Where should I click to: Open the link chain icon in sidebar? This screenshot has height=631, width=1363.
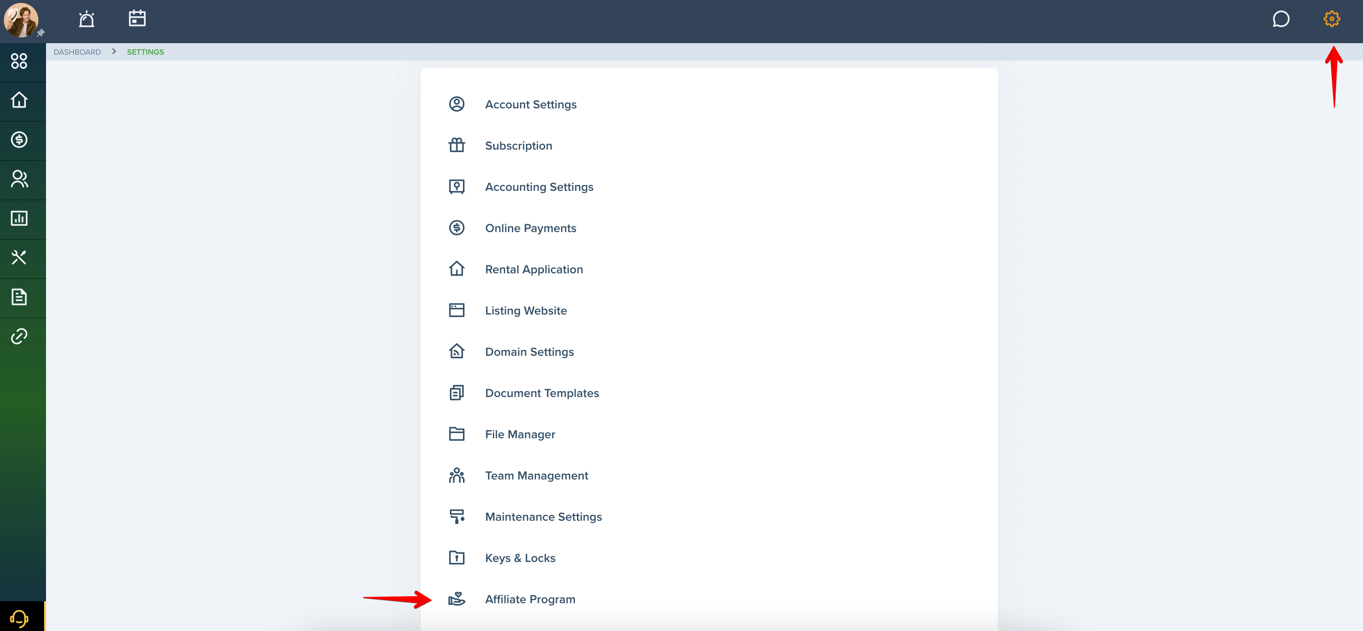[x=19, y=336]
